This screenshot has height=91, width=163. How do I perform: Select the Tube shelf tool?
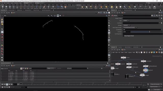pyautogui.click(x=10, y=7)
